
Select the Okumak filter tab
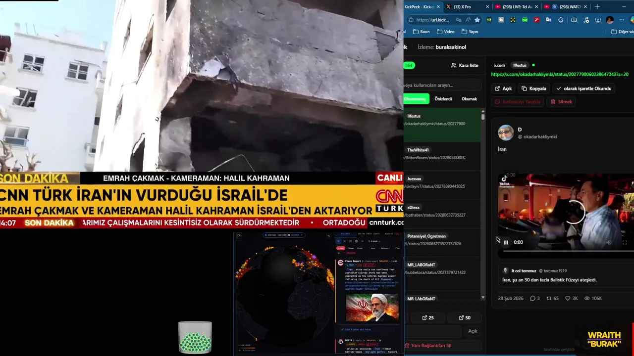tap(469, 99)
